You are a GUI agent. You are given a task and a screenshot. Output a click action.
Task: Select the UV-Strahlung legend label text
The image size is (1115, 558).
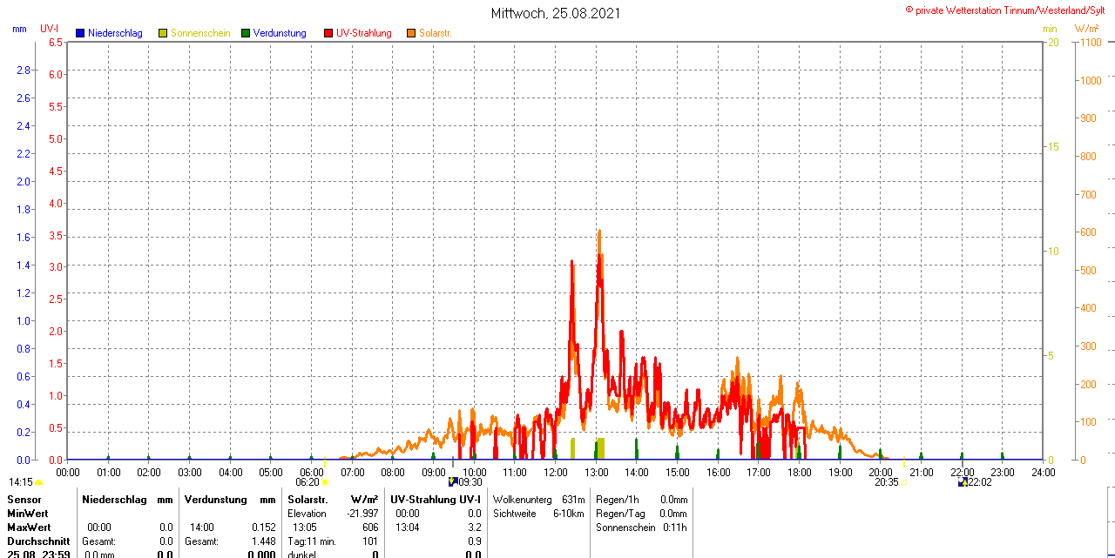coord(366,33)
